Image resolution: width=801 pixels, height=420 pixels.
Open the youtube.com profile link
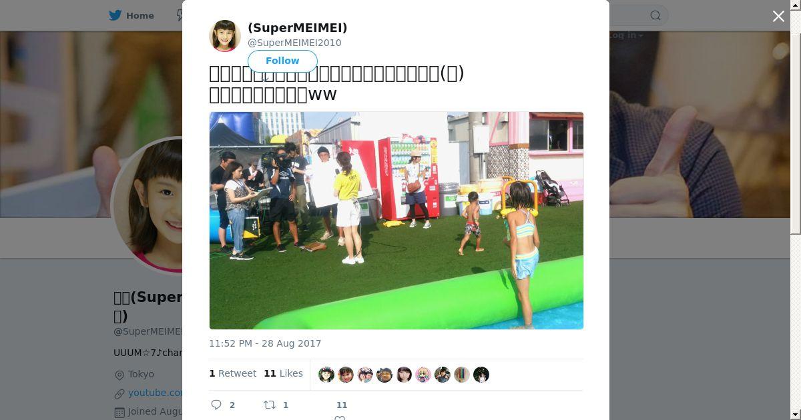(x=156, y=393)
